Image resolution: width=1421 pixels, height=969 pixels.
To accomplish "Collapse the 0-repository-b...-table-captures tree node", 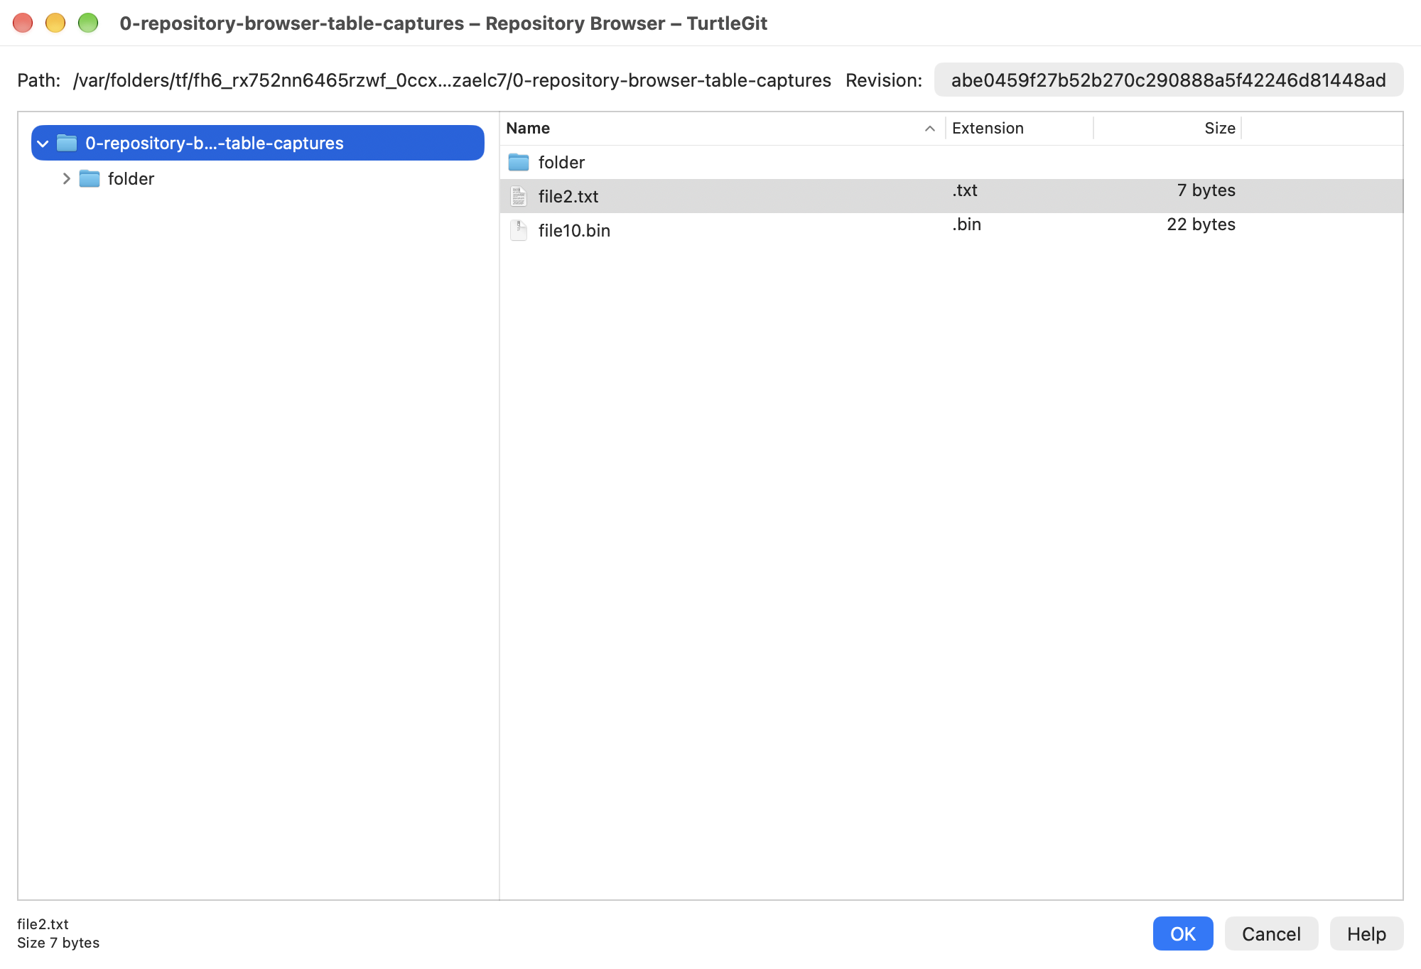I will (x=43, y=144).
